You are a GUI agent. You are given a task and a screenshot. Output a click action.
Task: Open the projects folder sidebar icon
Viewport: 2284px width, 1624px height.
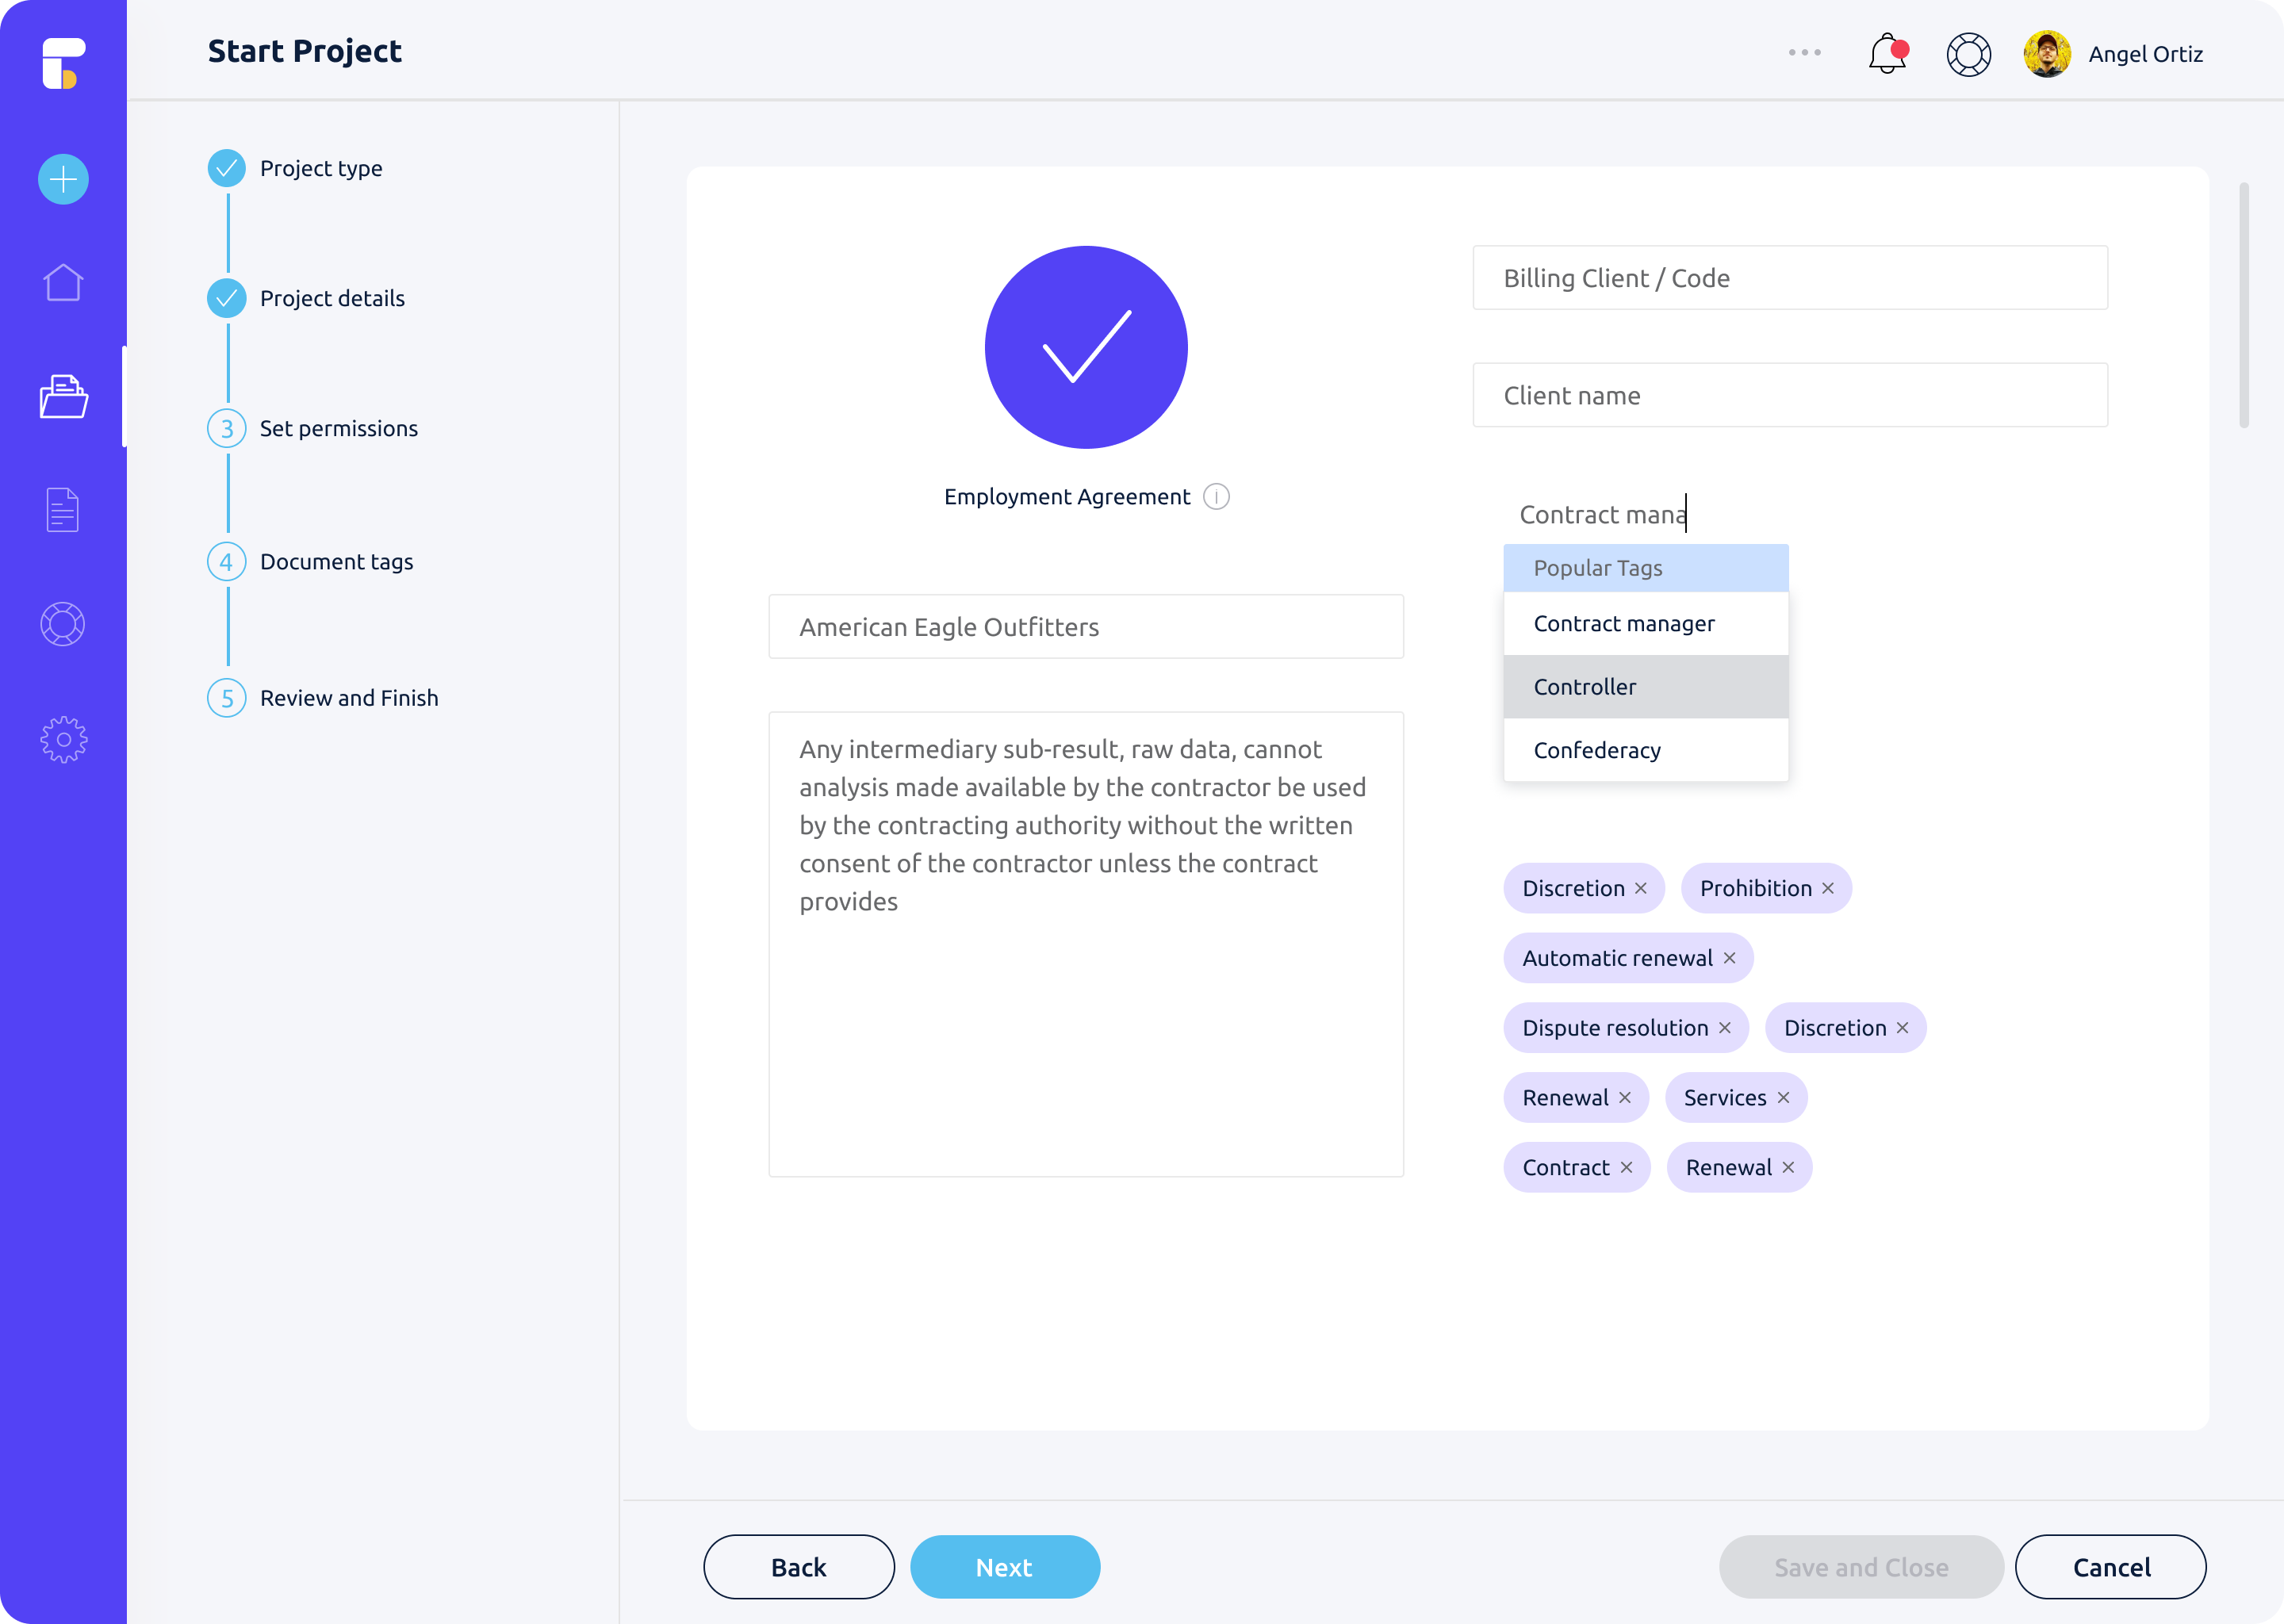[63, 397]
